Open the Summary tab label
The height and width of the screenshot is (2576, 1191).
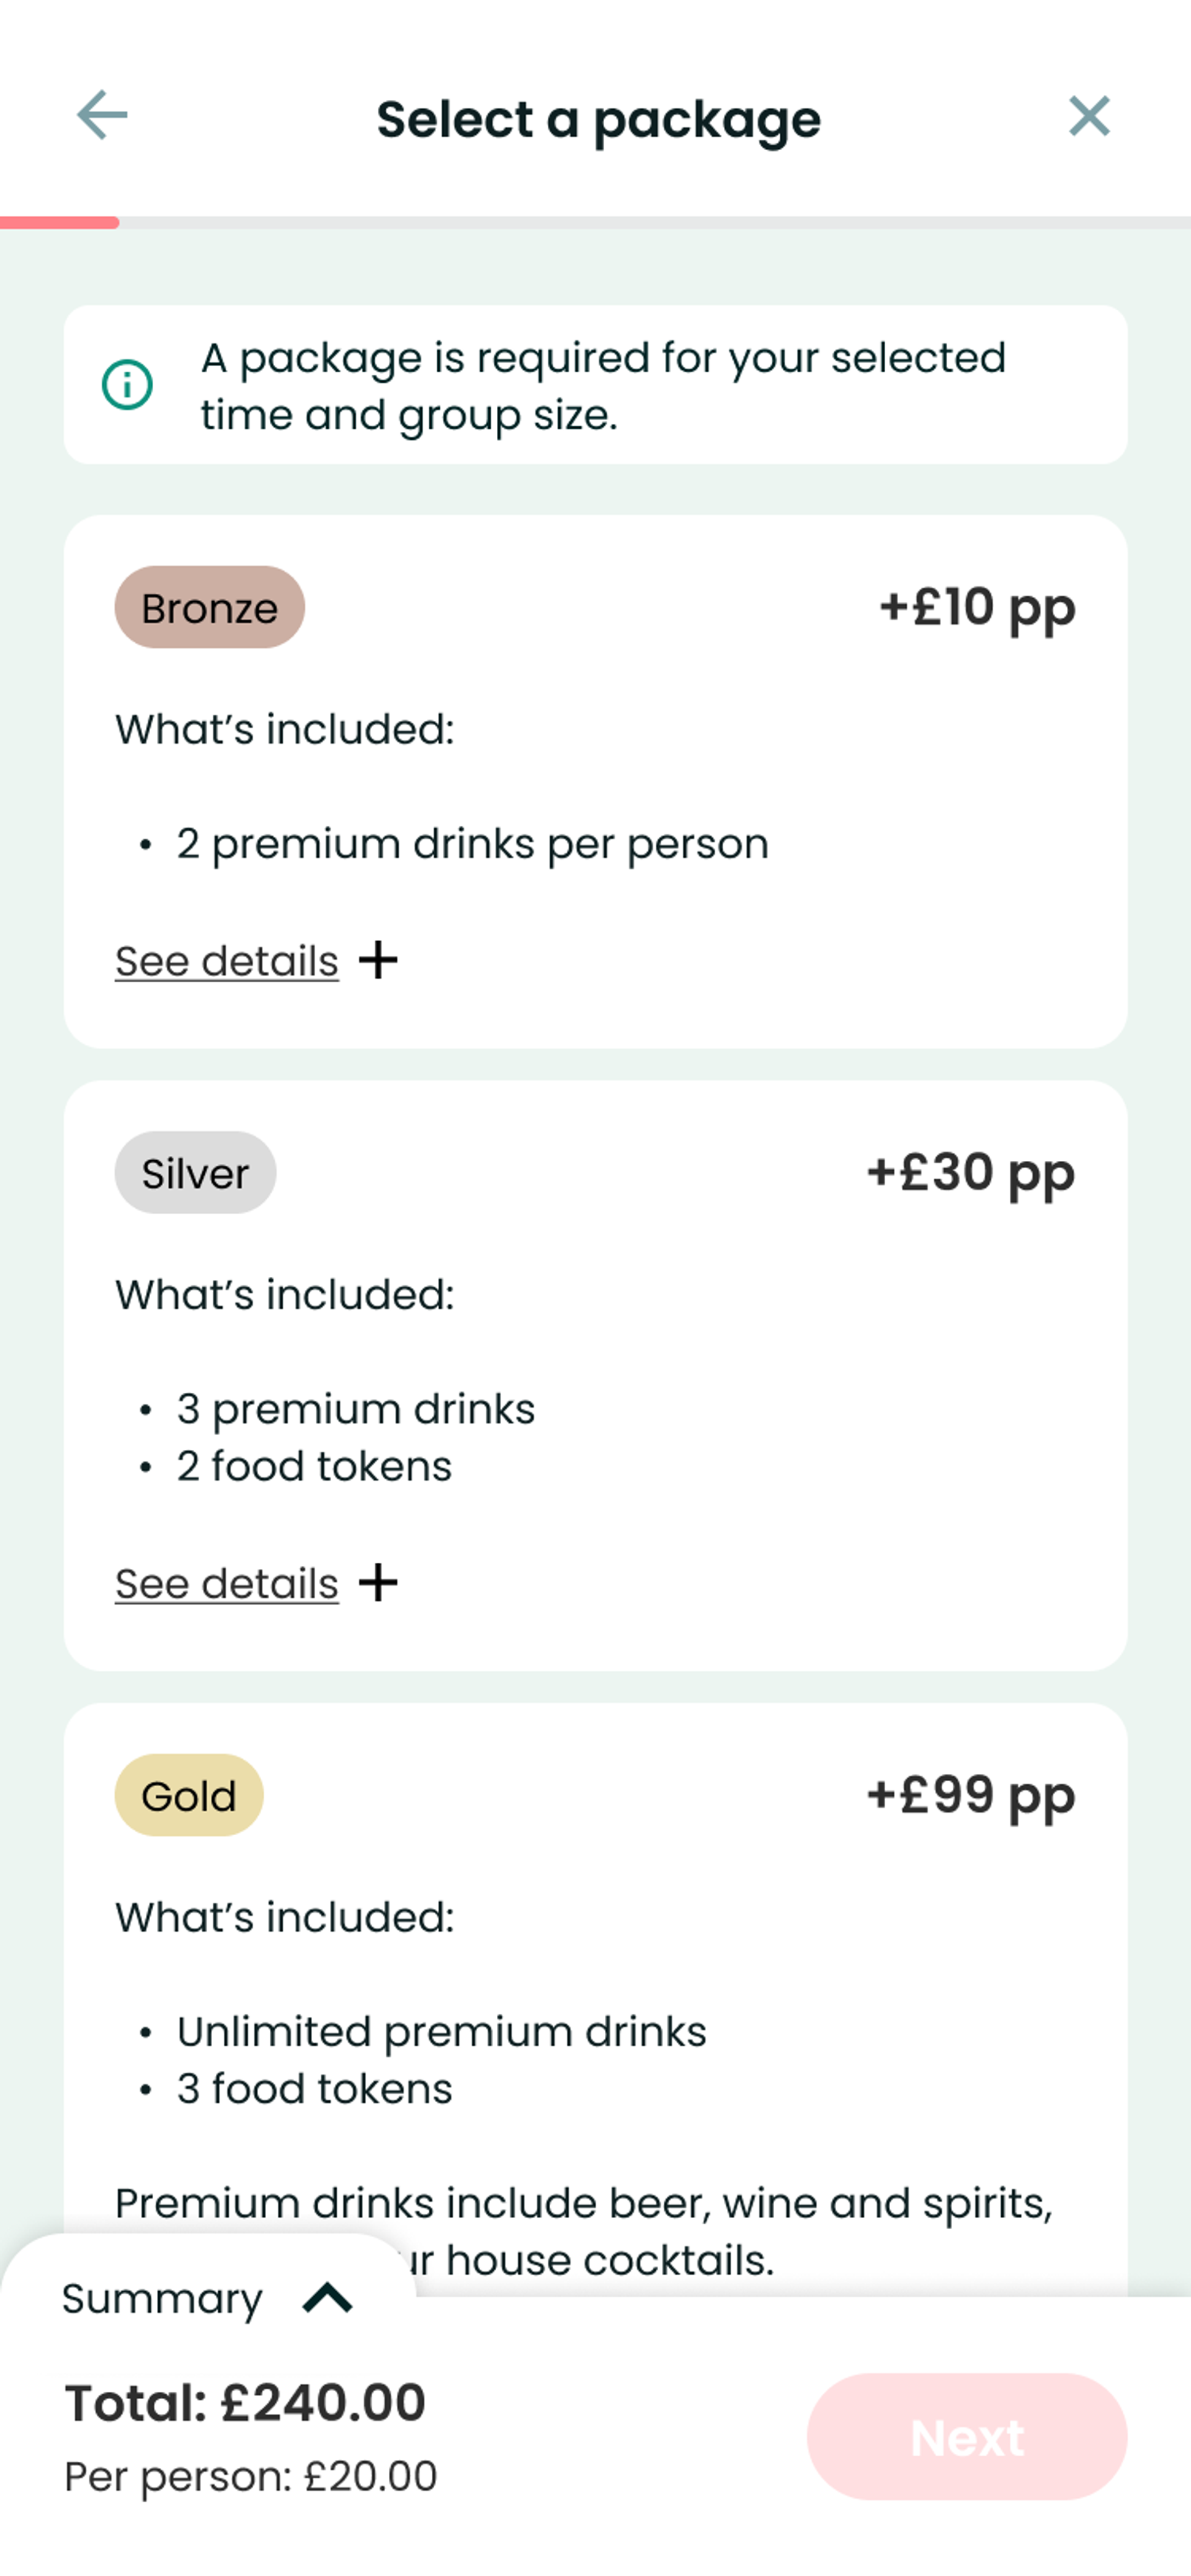[162, 2298]
